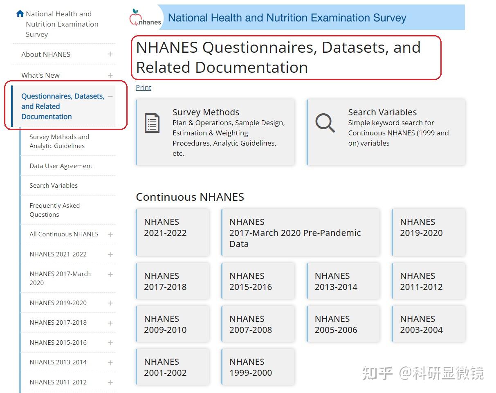
Task: Click the NHANES 2013-2014 tile
Action: click(343, 281)
